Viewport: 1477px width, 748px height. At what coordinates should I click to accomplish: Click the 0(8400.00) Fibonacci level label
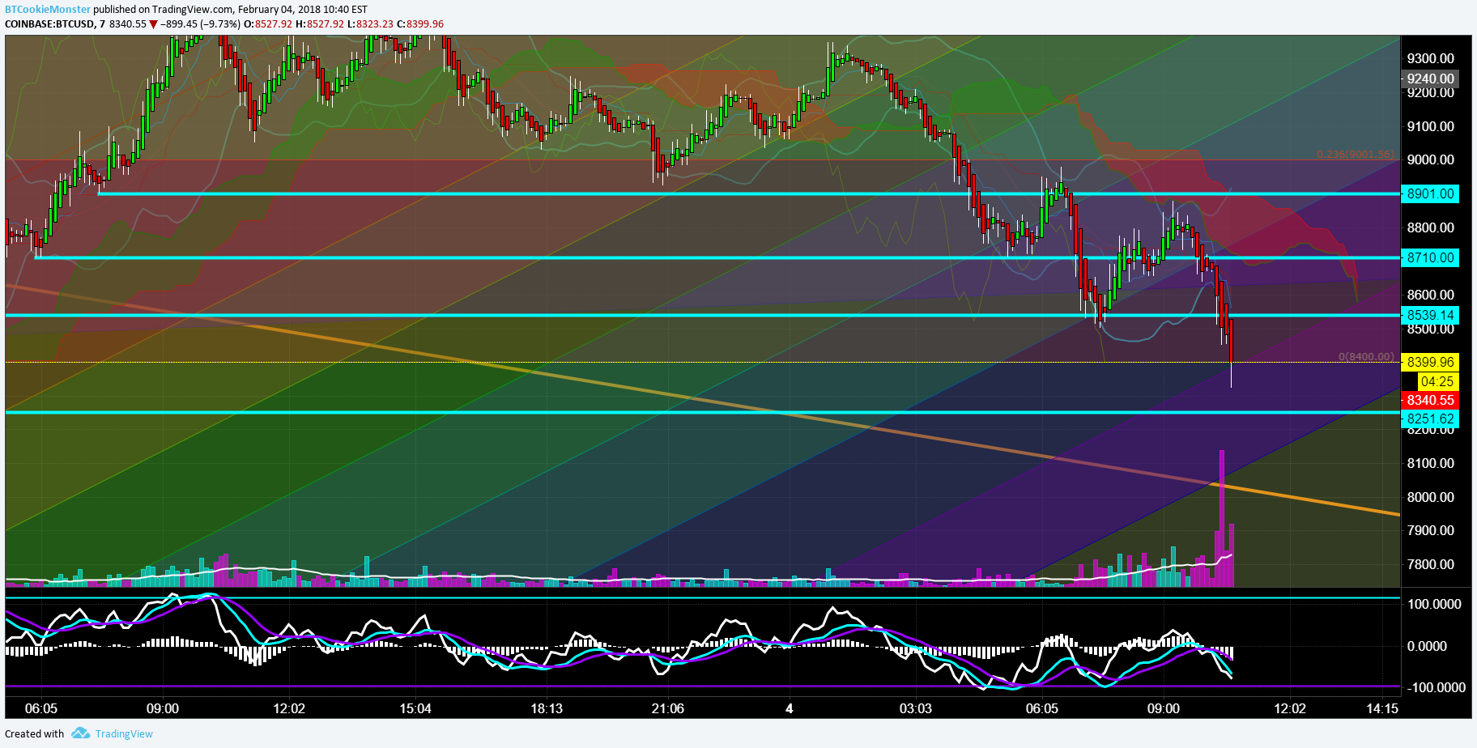1367,356
